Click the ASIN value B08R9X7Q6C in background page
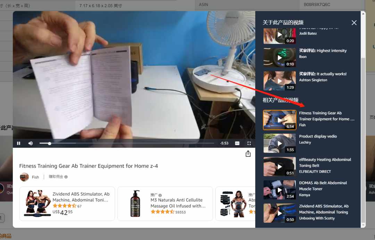Screen dimensions: 375x240 click(x=317, y=5)
